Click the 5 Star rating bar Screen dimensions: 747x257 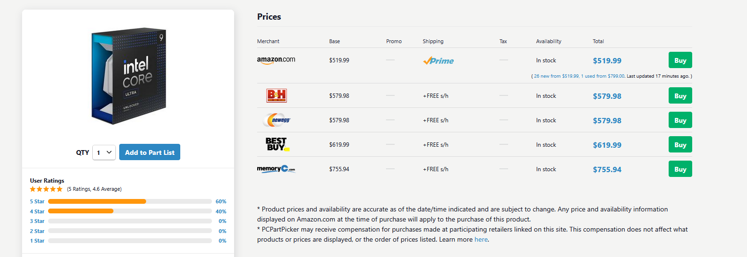(130, 201)
